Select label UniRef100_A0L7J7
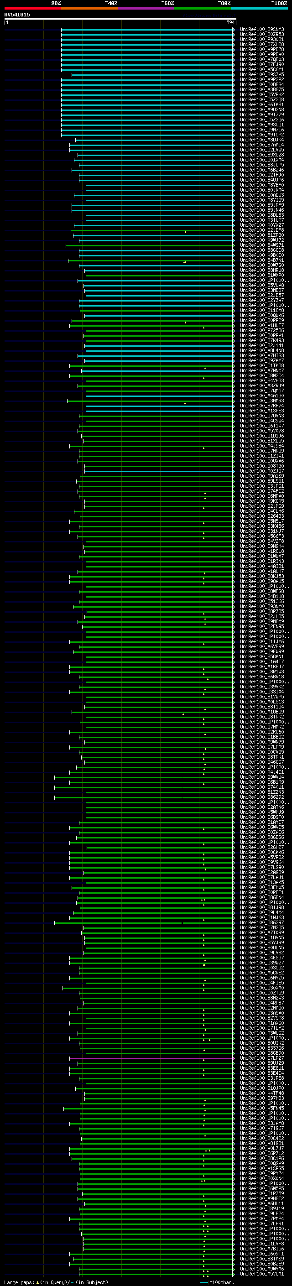 (x=261, y=1149)
